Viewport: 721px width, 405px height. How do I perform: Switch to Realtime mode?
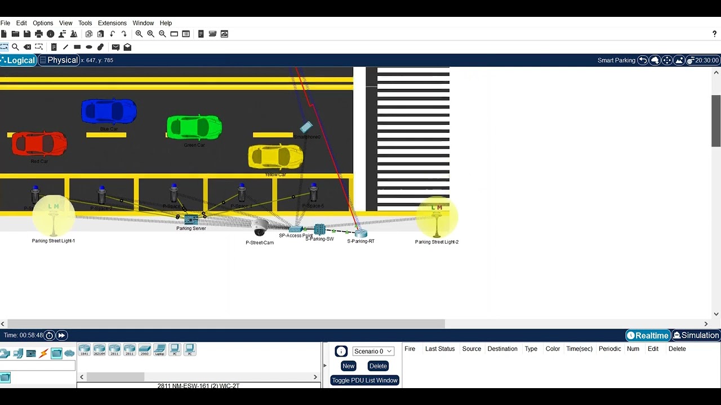coord(648,335)
